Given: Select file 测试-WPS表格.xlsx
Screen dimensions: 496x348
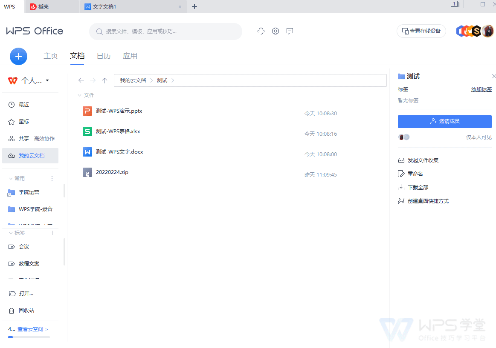Looking at the screenshot, I should click(x=118, y=131).
